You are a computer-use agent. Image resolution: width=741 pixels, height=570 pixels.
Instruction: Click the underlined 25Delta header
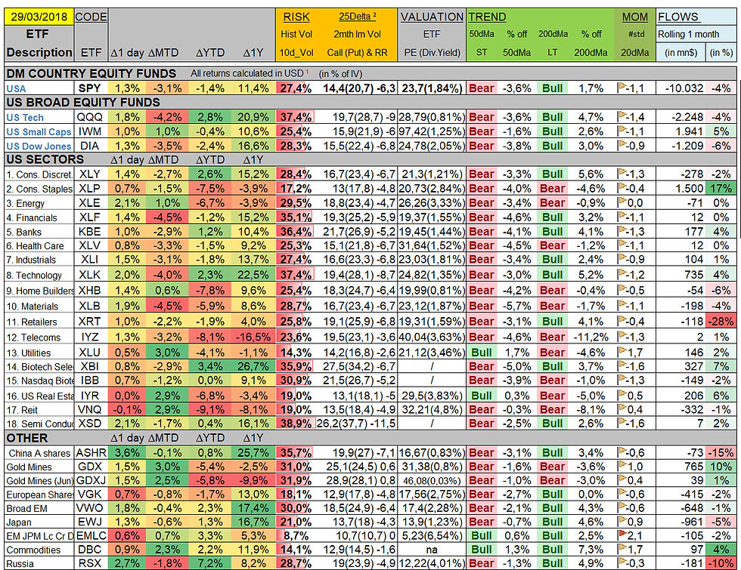click(357, 17)
